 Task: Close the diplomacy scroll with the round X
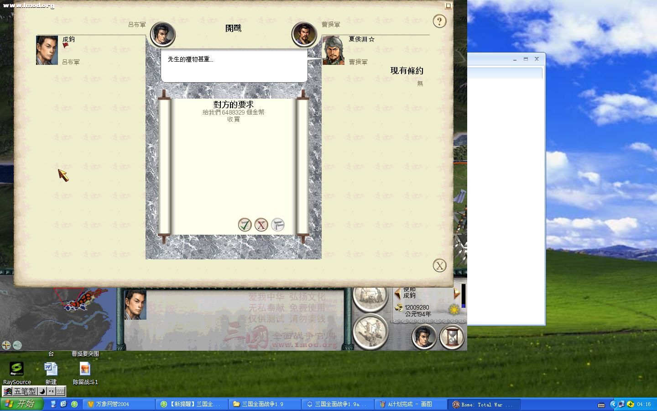439,266
